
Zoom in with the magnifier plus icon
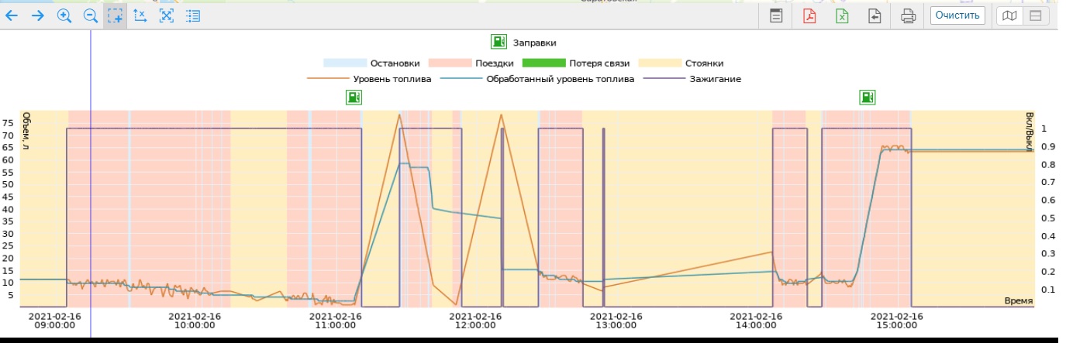(x=64, y=15)
